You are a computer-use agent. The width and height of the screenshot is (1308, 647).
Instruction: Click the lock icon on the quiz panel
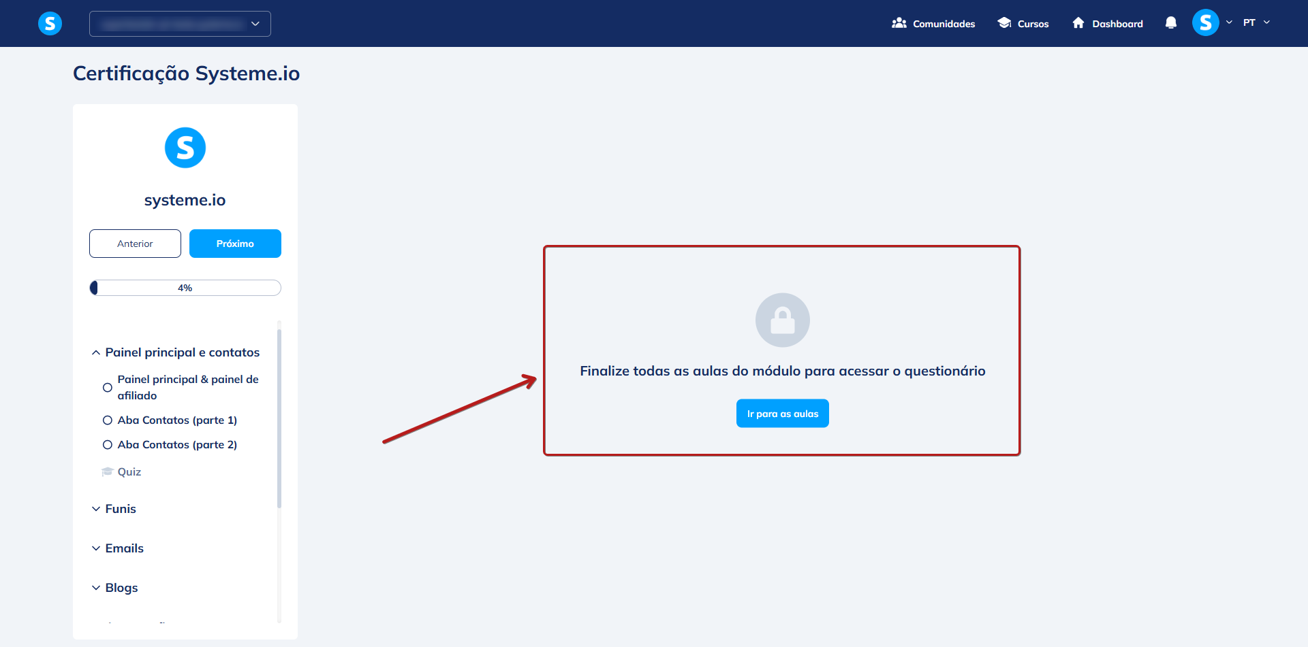[x=783, y=320]
